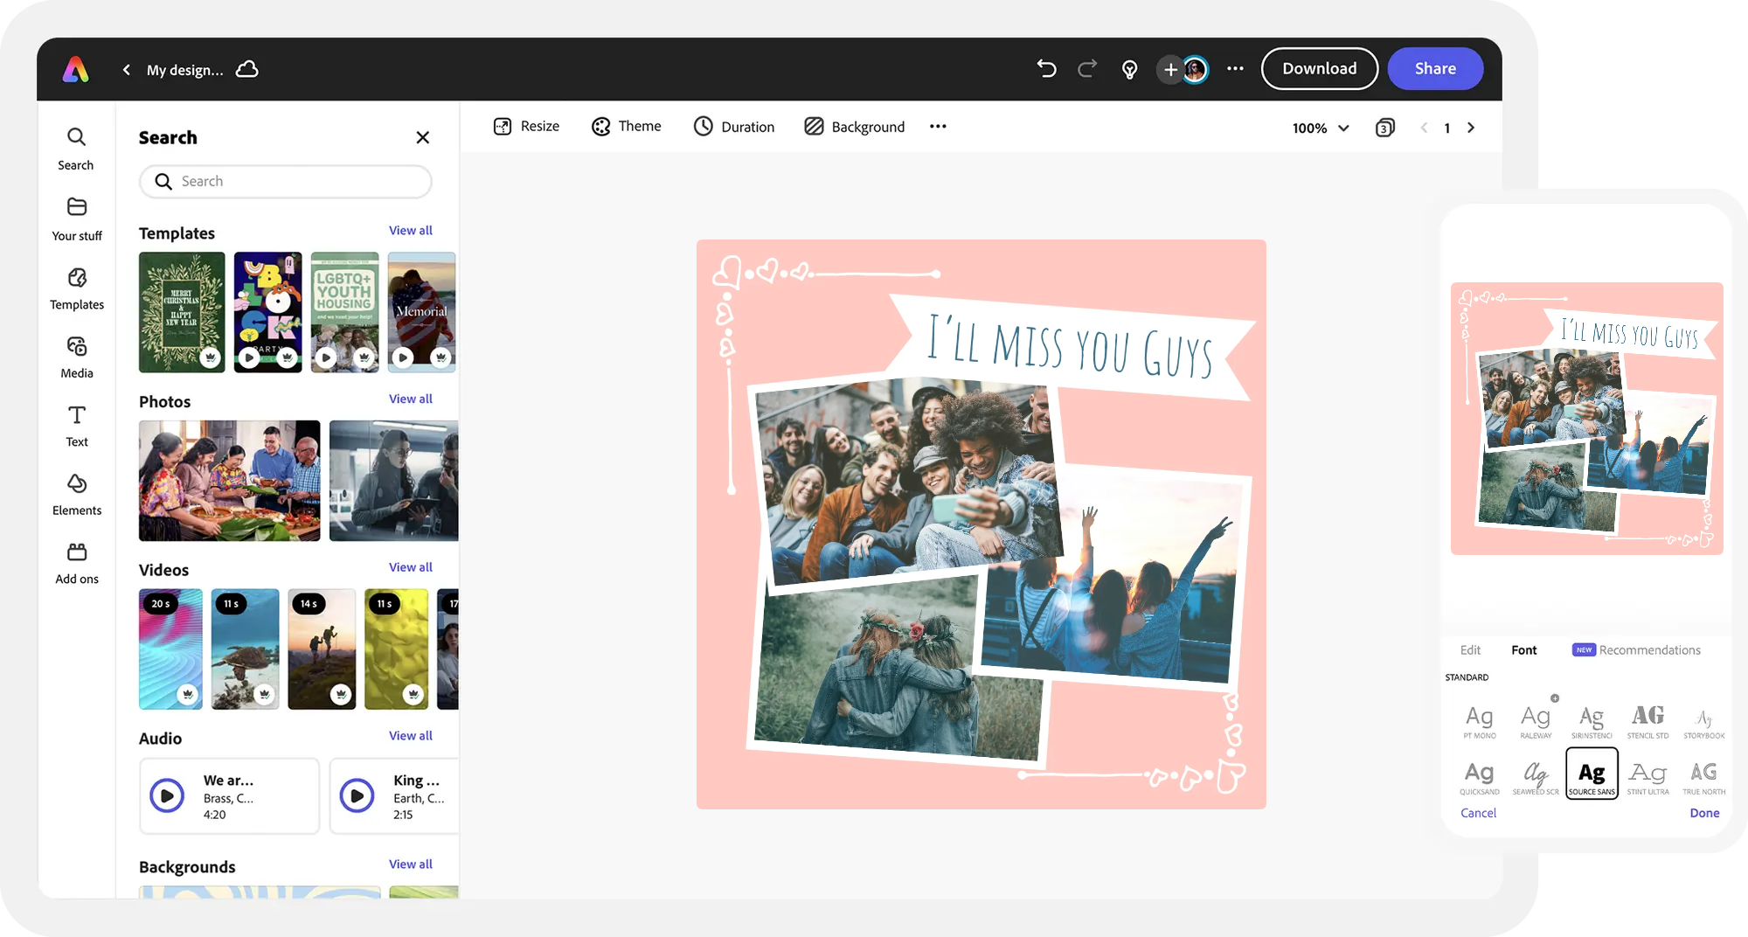1748x937 pixels.
Task: Play the We ar... audio track
Action: click(167, 796)
